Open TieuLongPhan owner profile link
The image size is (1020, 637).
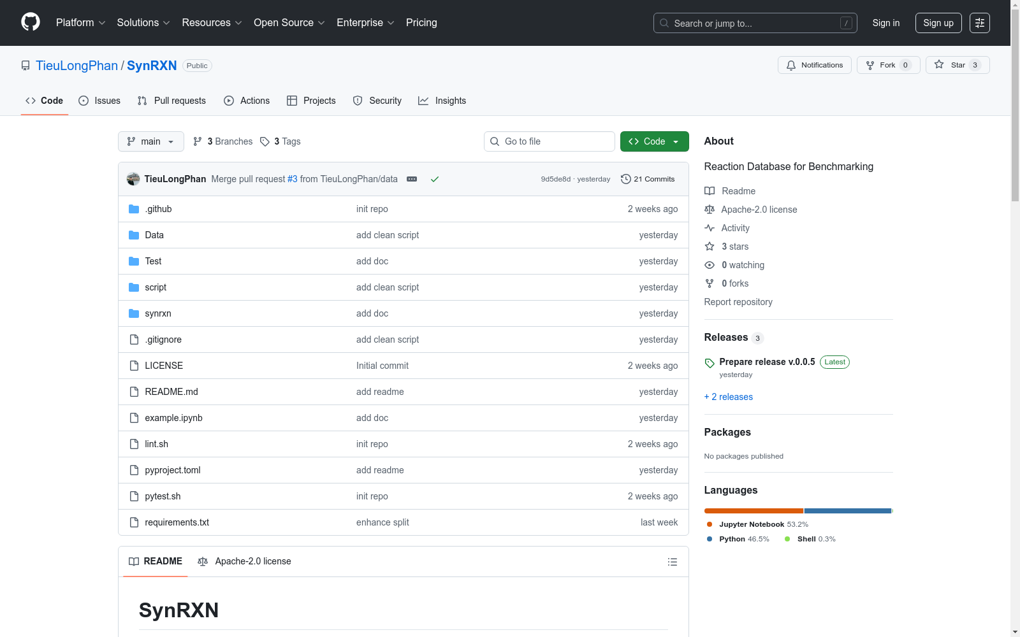[76, 66]
